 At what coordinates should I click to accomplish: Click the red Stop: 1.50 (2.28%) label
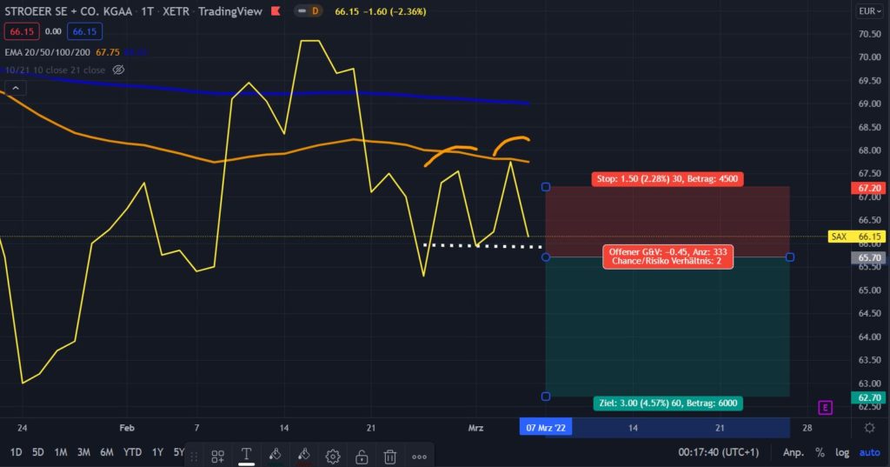click(x=667, y=179)
